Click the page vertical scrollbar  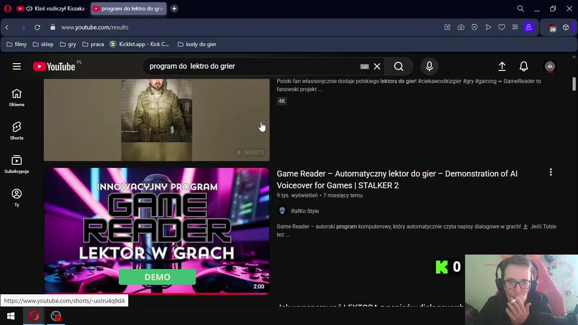[574, 84]
